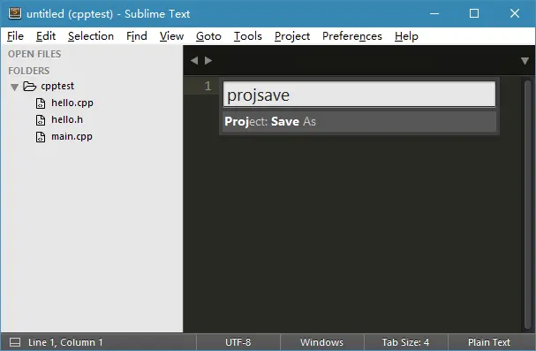
Task: Maximize the Sublime Text window
Action: [474, 13]
